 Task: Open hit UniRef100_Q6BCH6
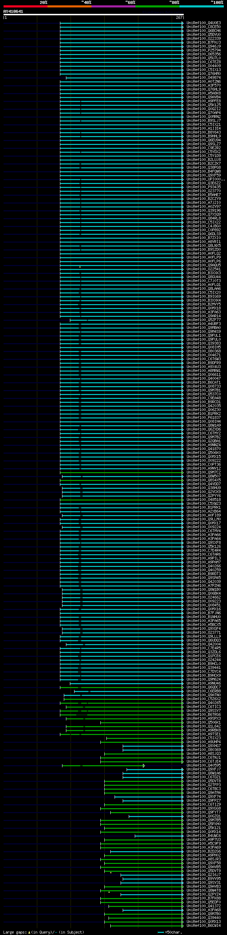coord(204,31)
